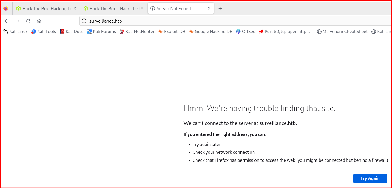Select the Server Not Found tab
This screenshot has height=188, width=392.
(176, 9)
